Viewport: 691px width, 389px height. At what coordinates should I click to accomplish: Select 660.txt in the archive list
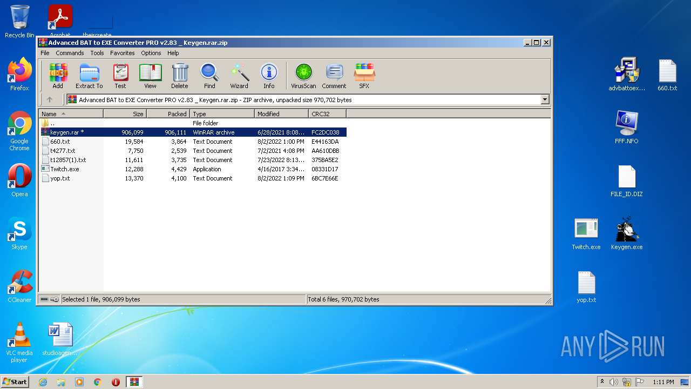click(x=193, y=142)
